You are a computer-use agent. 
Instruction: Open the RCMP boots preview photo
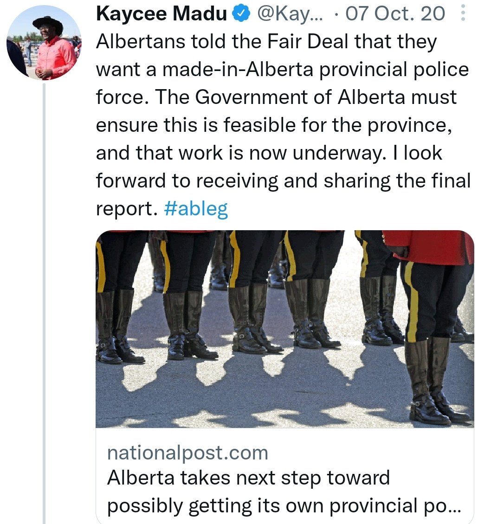[285, 329]
